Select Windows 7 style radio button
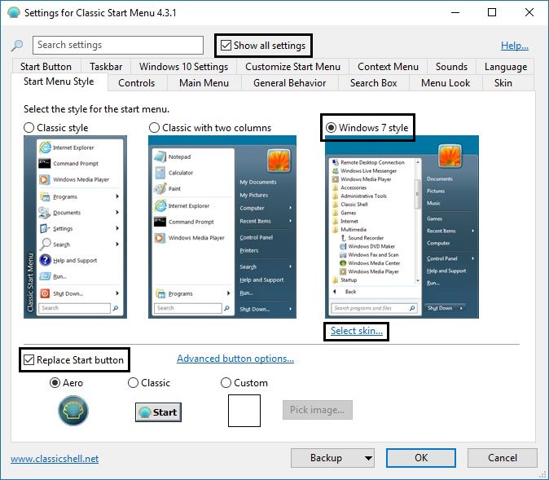Viewport: 549px width, 480px height. [331, 128]
